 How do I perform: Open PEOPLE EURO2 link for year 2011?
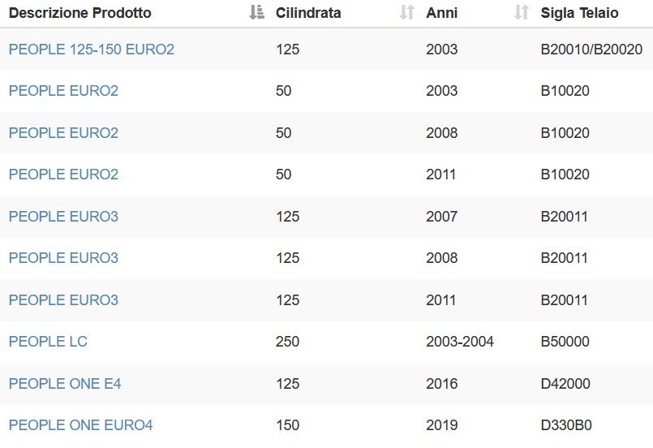(63, 174)
